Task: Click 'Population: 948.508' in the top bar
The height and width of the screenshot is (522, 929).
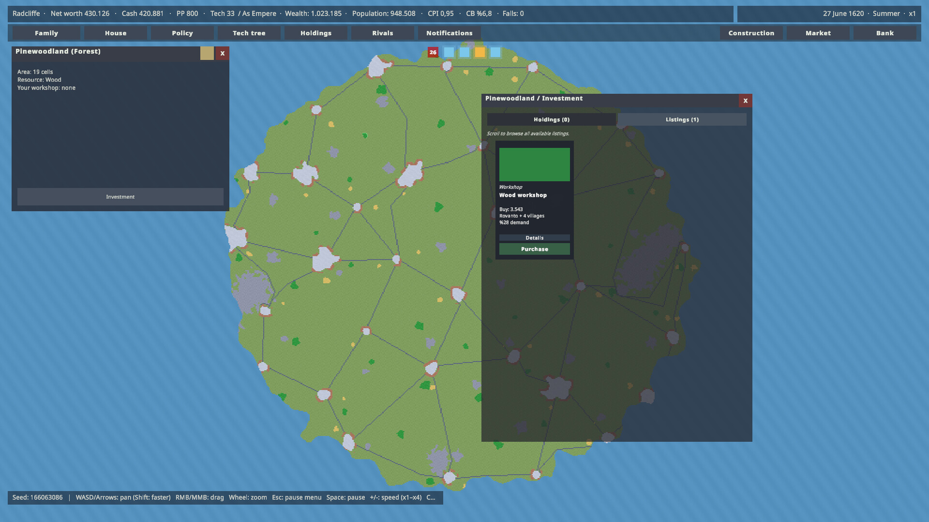Action: click(384, 14)
